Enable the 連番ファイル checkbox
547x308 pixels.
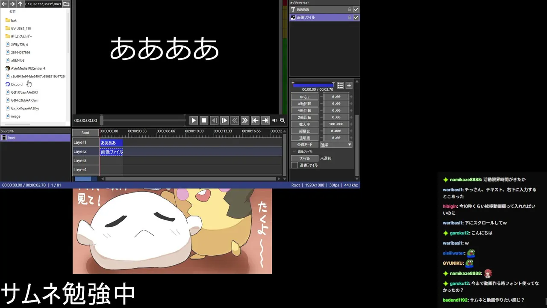pyautogui.click(x=294, y=165)
